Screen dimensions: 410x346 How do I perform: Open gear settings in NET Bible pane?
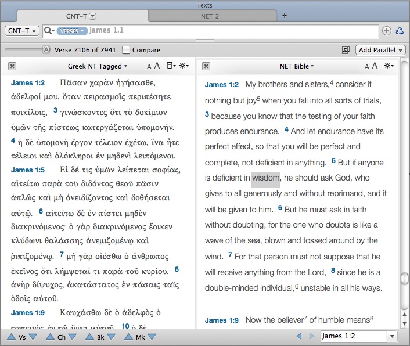tap(390, 66)
